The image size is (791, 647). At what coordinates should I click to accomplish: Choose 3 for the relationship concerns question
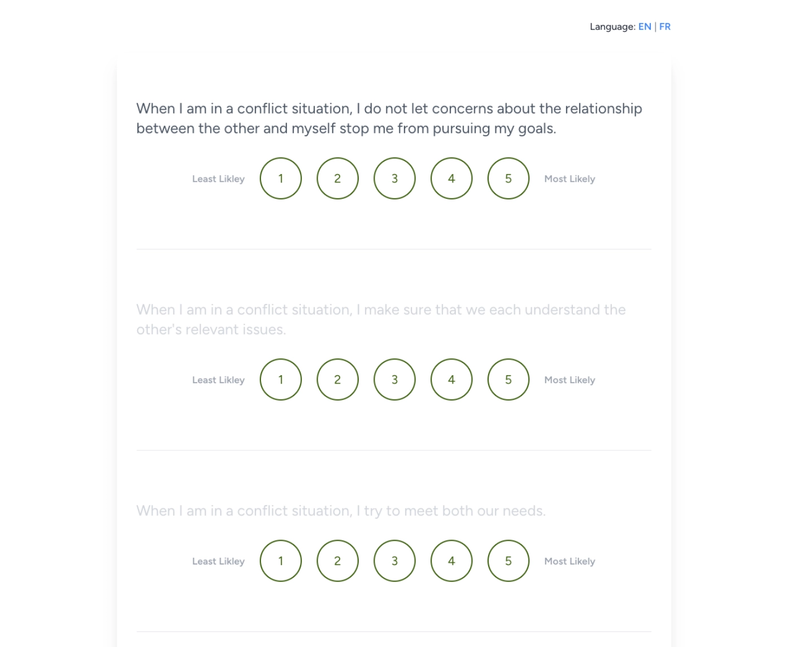[x=394, y=179]
